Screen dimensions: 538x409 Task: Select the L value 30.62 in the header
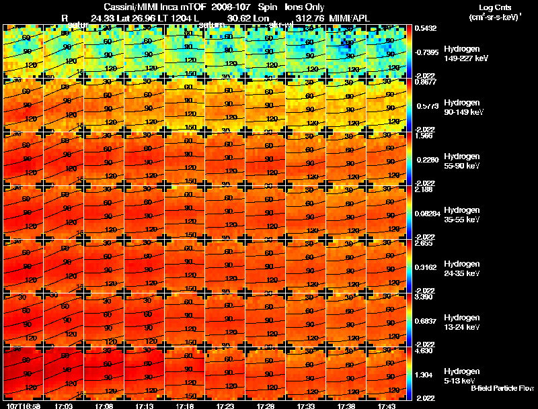coord(239,18)
